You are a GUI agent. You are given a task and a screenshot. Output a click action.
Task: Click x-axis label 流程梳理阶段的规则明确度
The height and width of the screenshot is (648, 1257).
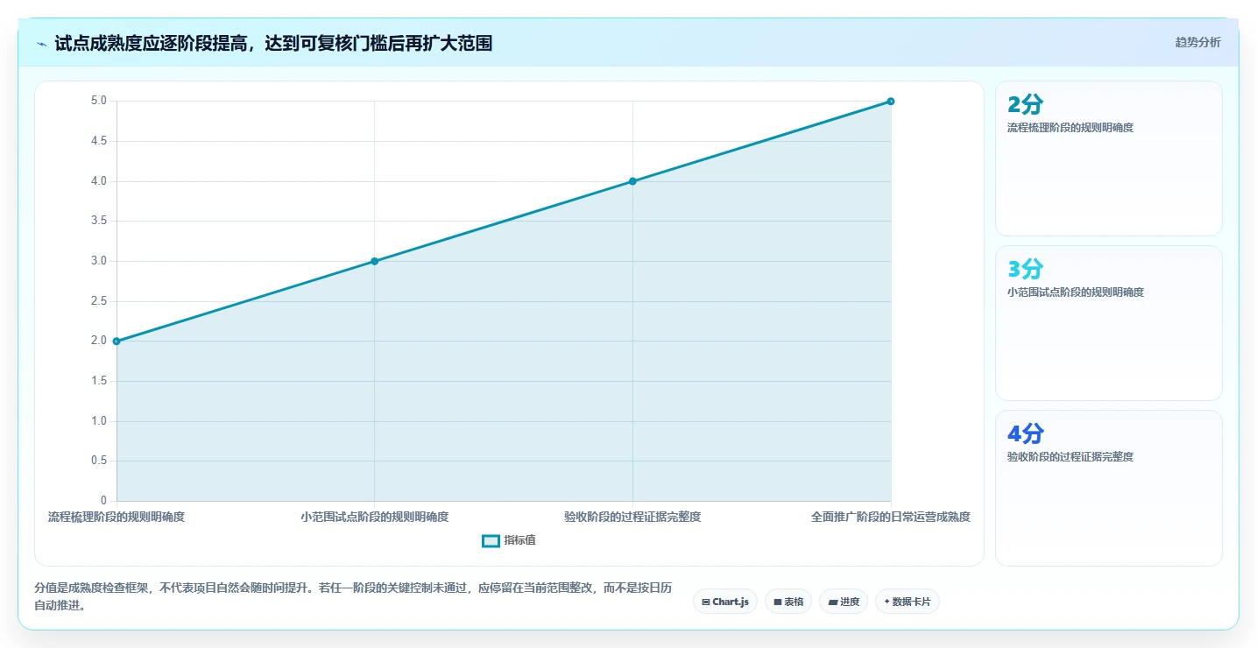click(x=117, y=517)
